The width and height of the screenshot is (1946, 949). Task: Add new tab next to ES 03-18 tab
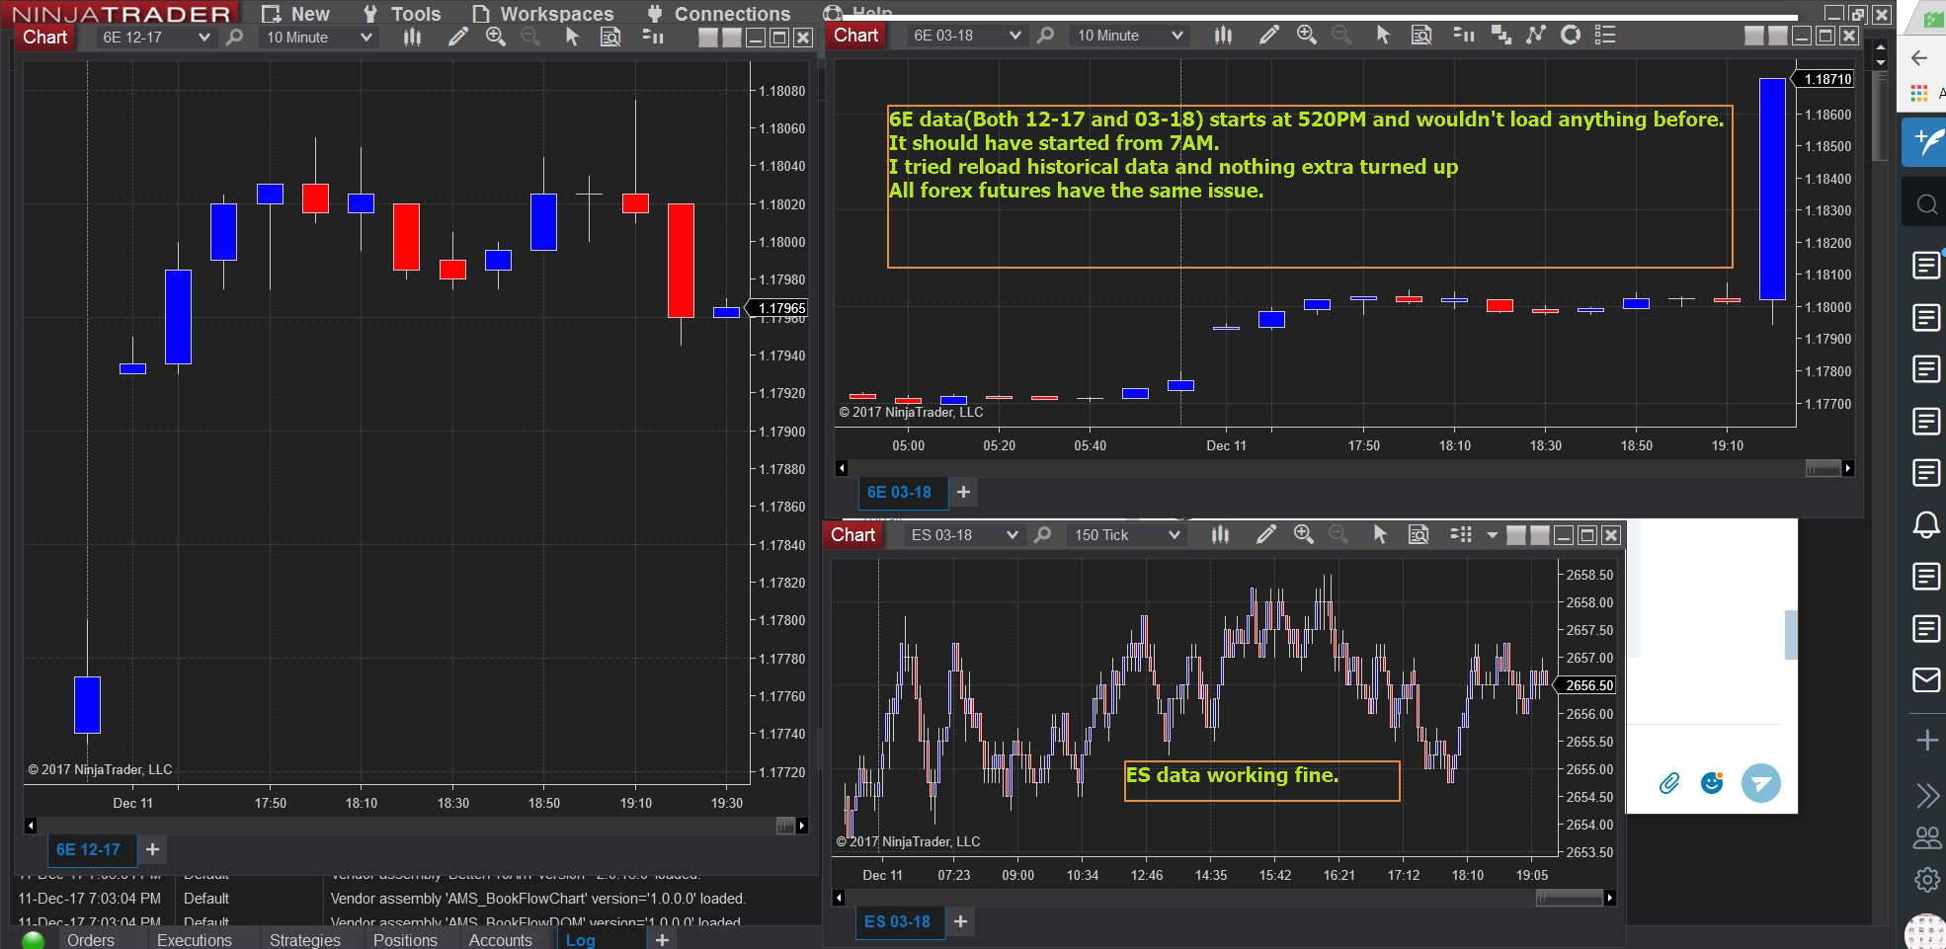pos(960,921)
